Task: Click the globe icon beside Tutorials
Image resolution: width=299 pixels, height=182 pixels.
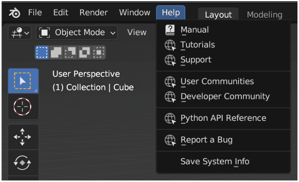Action: (x=170, y=45)
